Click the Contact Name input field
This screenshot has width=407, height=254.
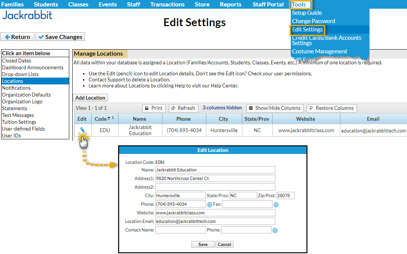[x=181, y=230]
